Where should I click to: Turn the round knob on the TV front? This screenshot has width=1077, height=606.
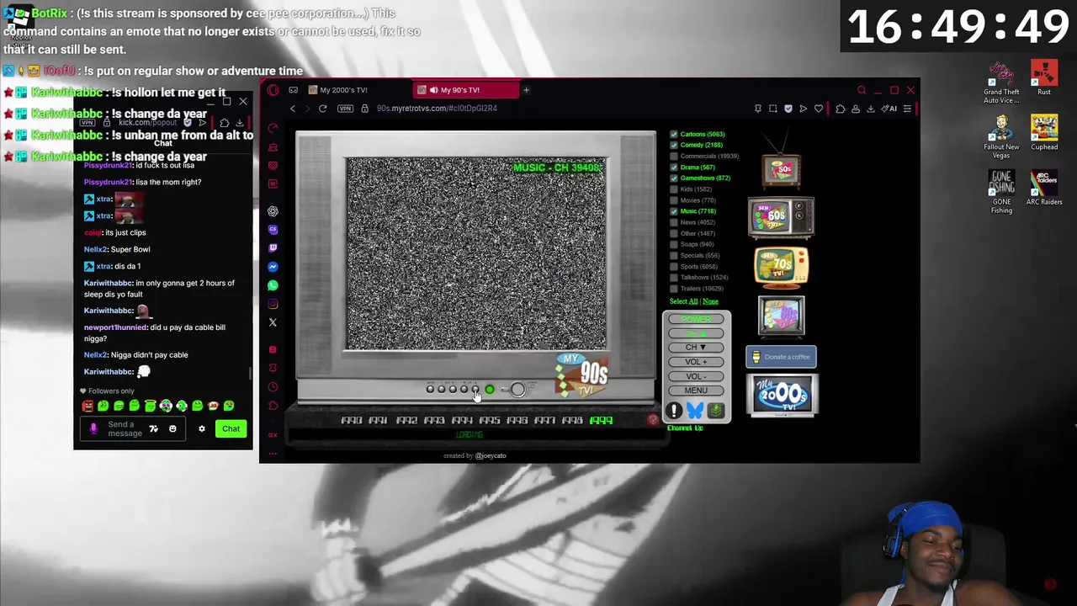(x=517, y=389)
